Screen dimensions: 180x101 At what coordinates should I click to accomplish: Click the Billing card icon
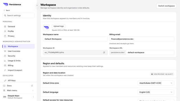click(5, 65)
